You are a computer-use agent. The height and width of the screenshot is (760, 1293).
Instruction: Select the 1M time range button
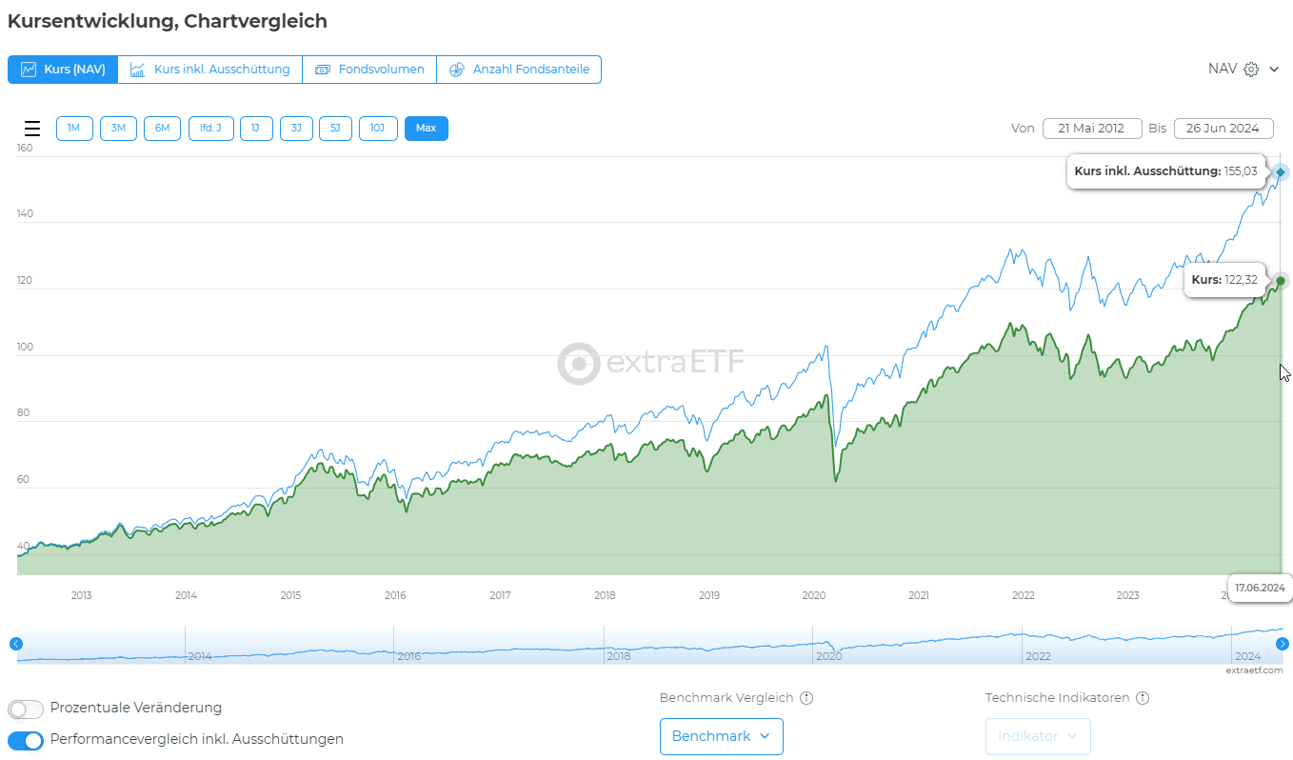[74, 129]
